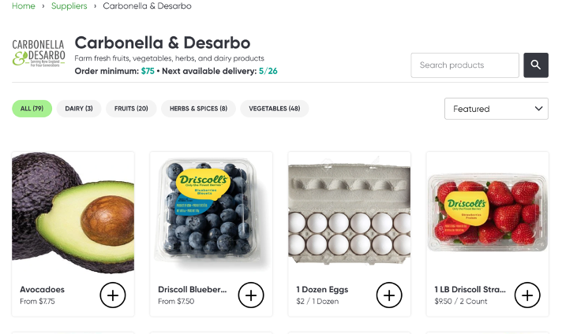Add 1 LB Driscoll Strawberries plus icon
This screenshot has height=334, width=562.
point(527,295)
